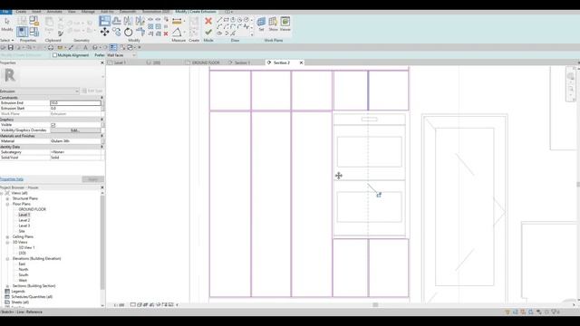
Task: Expand the Structural Plans tree node
Action: point(7,198)
